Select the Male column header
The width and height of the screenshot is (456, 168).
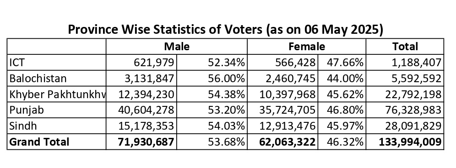point(177,47)
